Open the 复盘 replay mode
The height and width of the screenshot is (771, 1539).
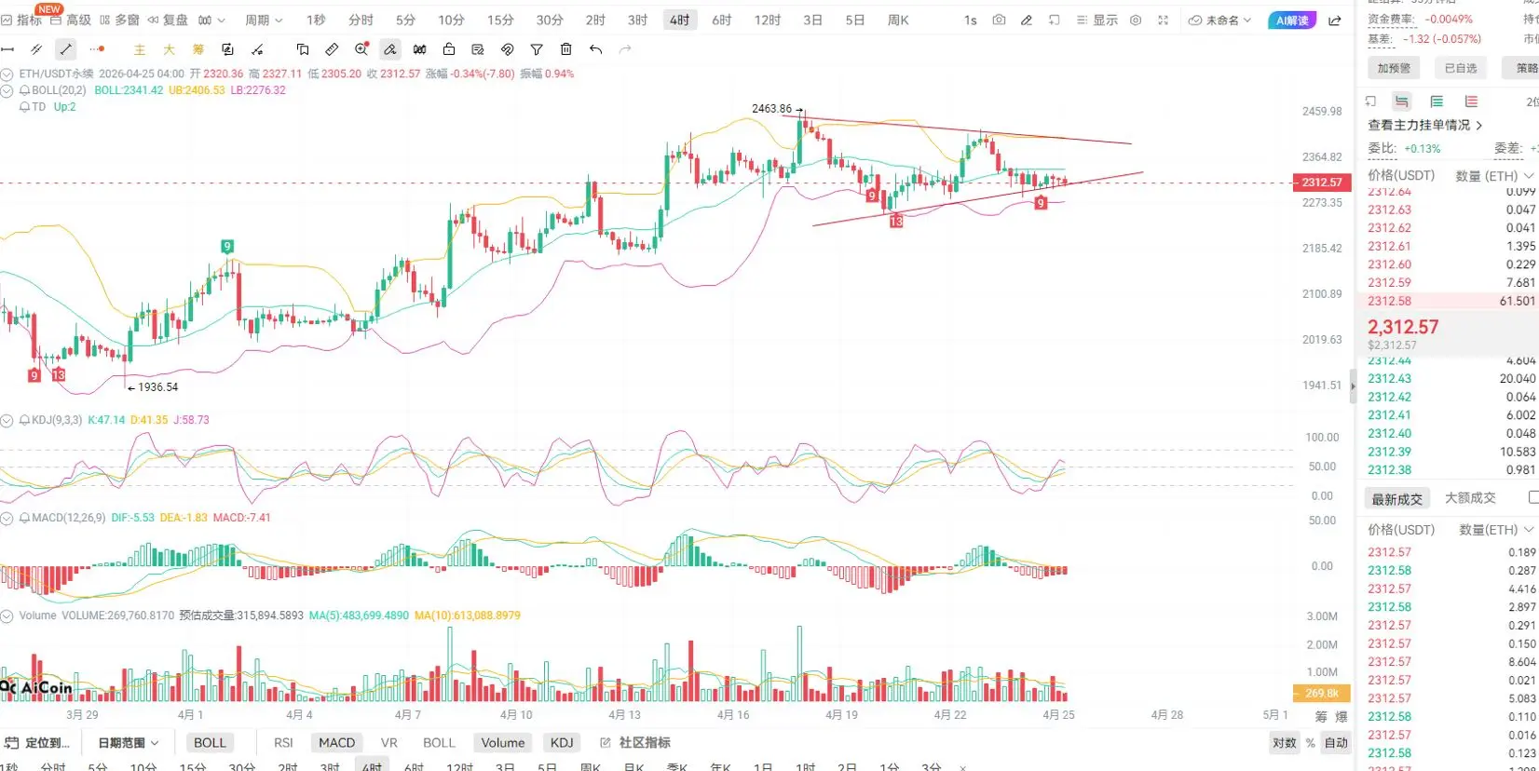[x=168, y=20]
